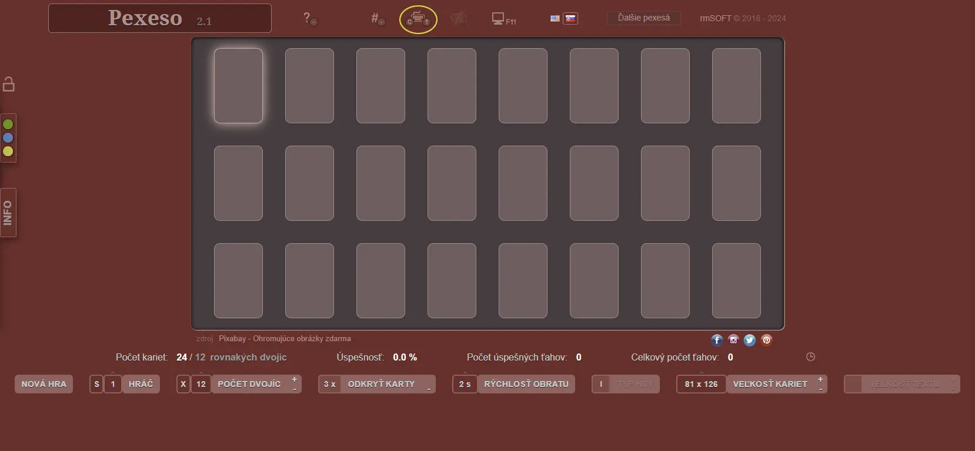Screen dimensions: 975x451
Task: Increase pair count with POČET DVOJÍC plus
Action: click(295, 379)
